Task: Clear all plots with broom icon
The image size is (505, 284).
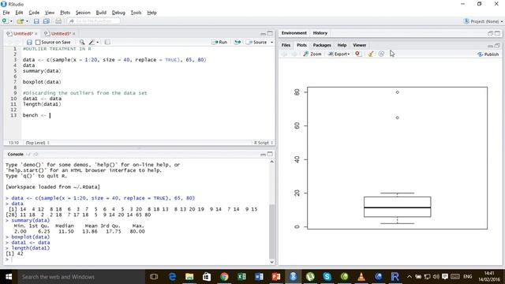Action: [x=371, y=54]
